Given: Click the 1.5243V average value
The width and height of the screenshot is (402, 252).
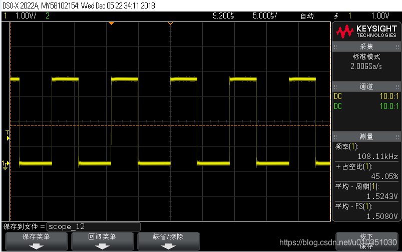Looking at the screenshot, I should point(382,196).
